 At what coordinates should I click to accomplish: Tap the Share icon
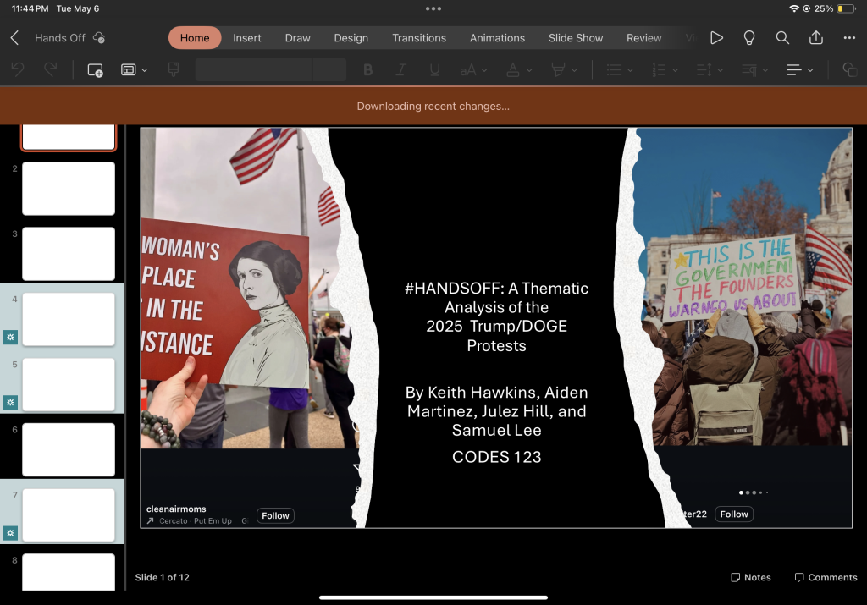pos(816,37)
